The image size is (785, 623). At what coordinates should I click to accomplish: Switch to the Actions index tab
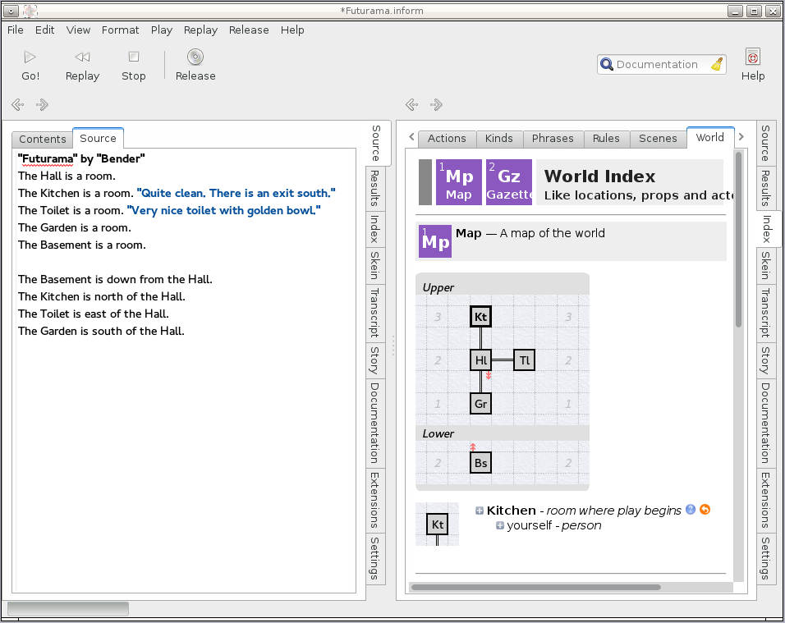(x=447, y=138)
